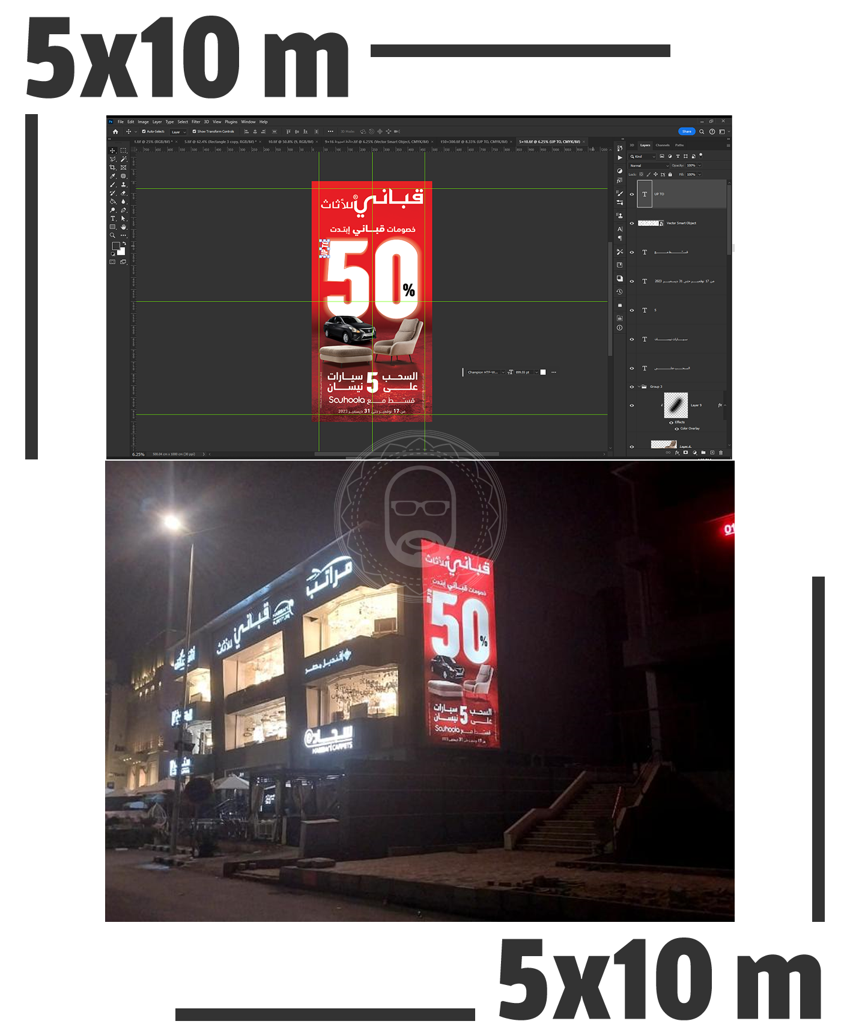Open more align options (three dots)
Screen dimensions: 841x1033
[x=330, y=132]
